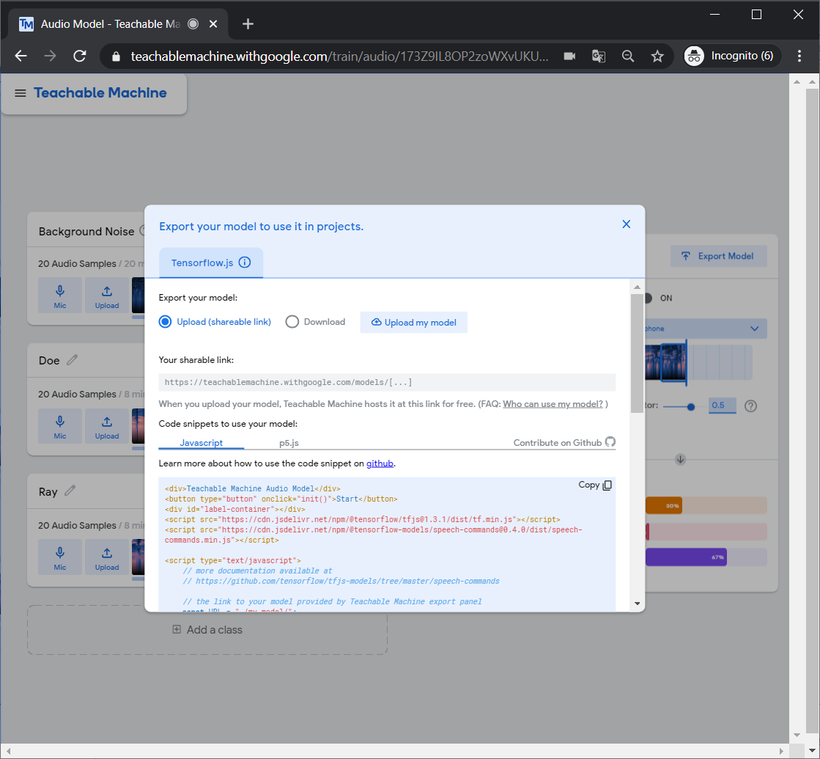This screenshot has height=759, width=820.
Task: Click Mic for the Doe class
Action: pyautogui.click(x=60, y=426)
